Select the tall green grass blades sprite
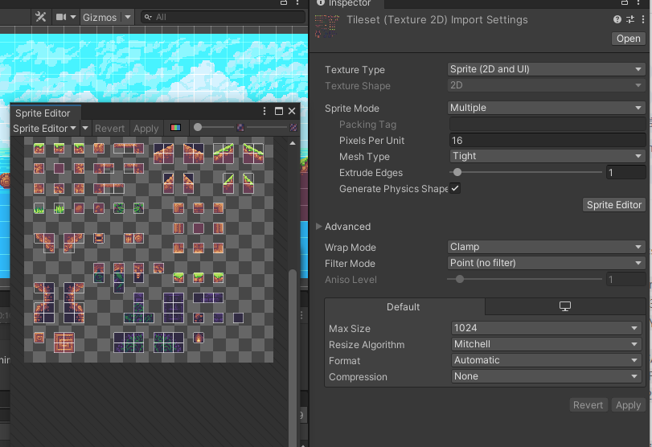Viewport: 652px width, 447px height. pos(59,208)
